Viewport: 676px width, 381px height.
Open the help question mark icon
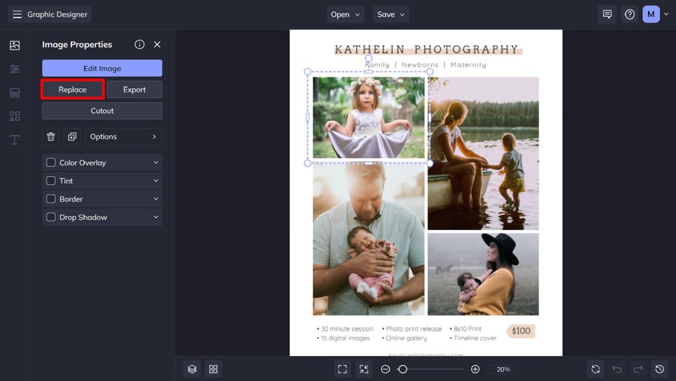pyautogui.click(x=629, y=14)
